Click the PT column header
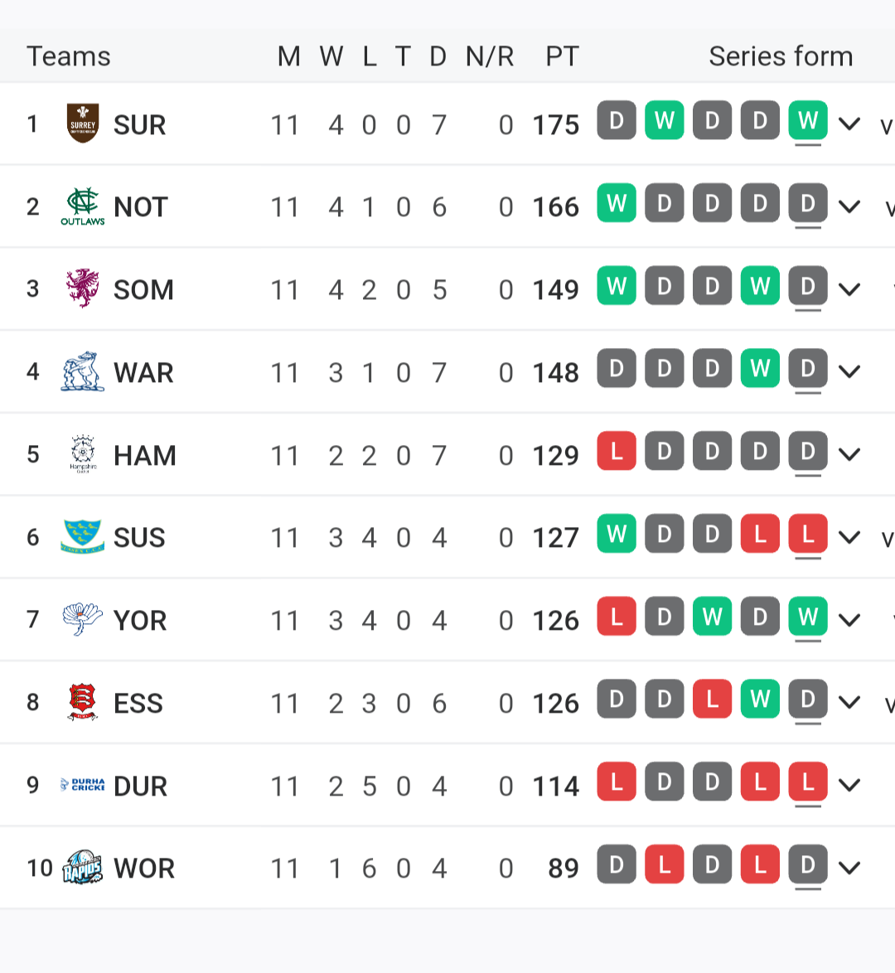The width and height of the screenshot is (895, 973). pyautogui.click(x=562, y=56)
